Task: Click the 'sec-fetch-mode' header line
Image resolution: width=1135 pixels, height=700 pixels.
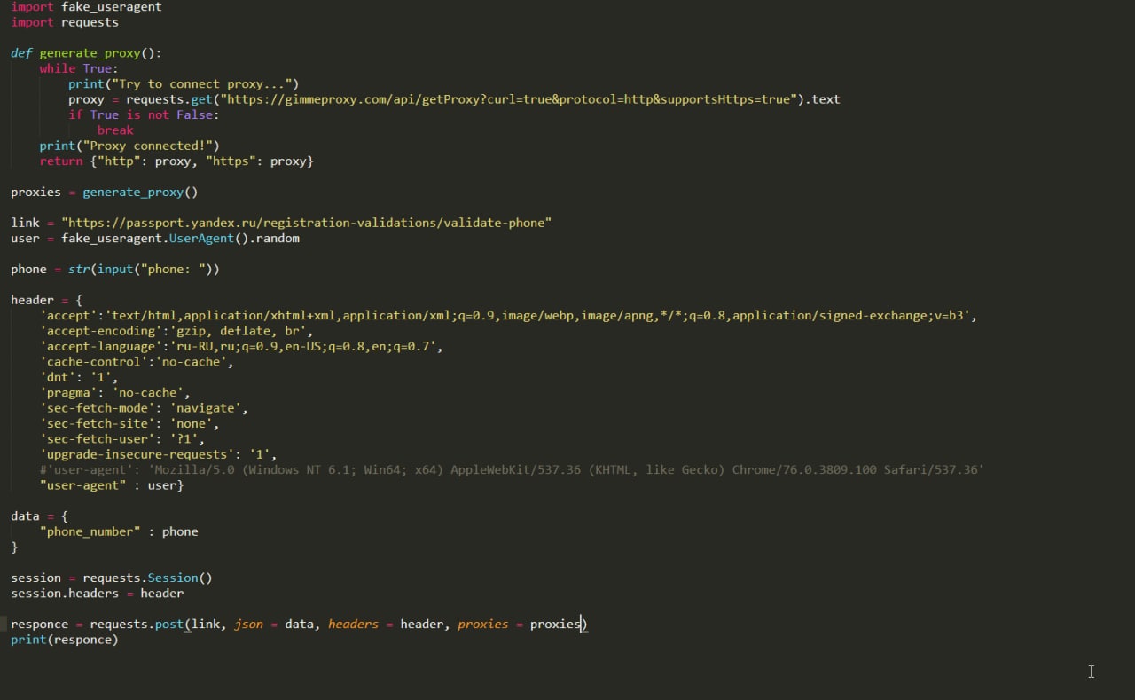Action: [x=144, y=408]
